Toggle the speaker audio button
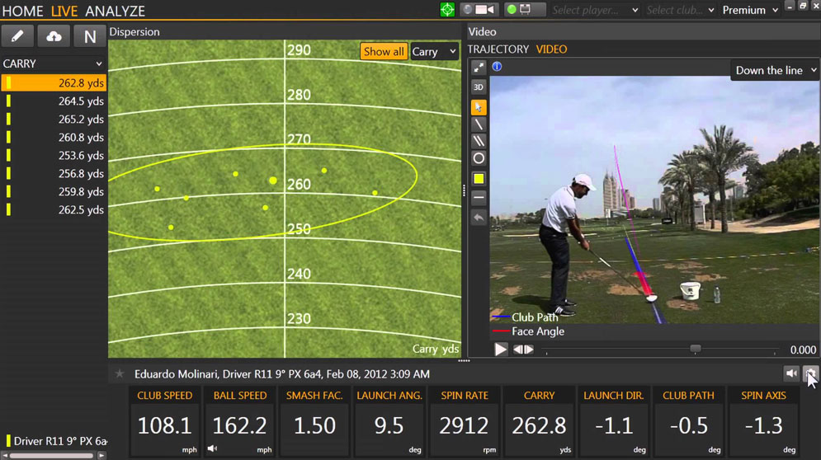Image resolution: width=821 pixels, height=460 pixels. (791, 373)
